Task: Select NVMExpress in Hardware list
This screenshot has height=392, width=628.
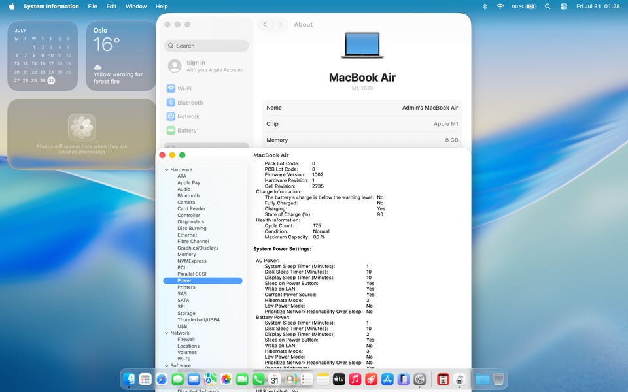Action: coord(192,261)
